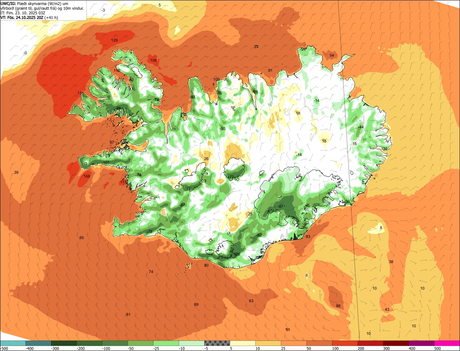Select the 51 value near the bottom

click(x=288, y=329)
